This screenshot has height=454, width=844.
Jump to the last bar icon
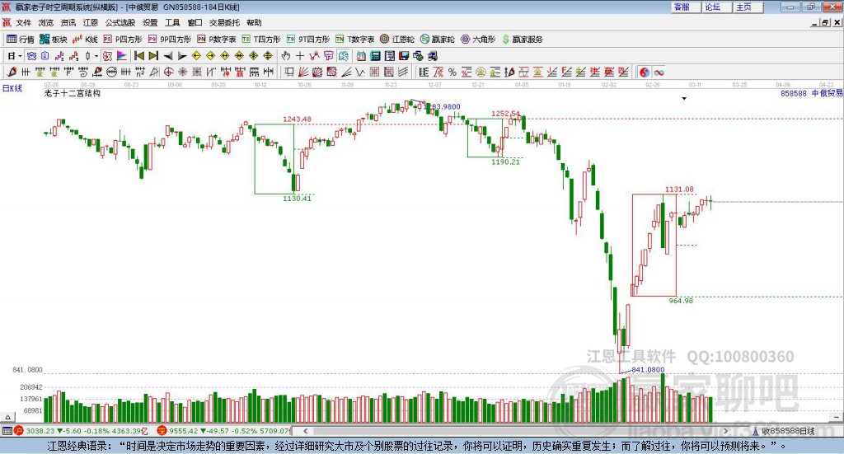click(x=153, y=55)
